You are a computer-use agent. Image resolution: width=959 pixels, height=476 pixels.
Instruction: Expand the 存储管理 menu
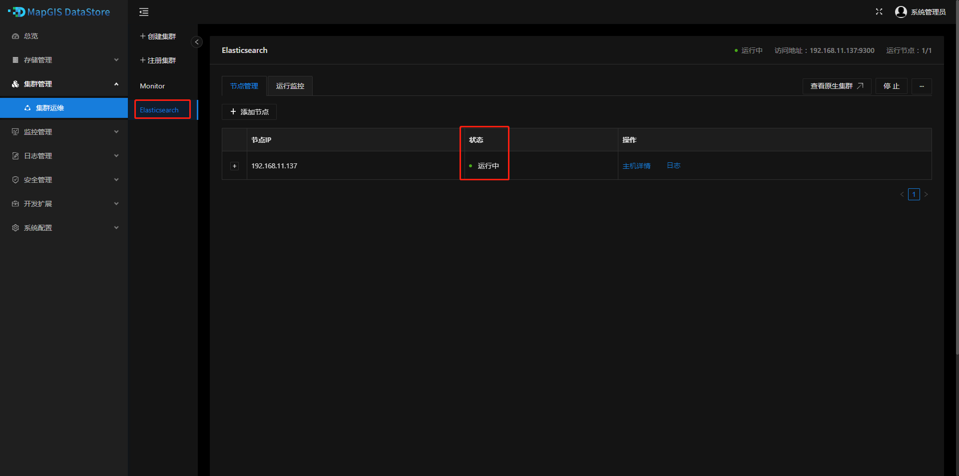click(64, 60)
